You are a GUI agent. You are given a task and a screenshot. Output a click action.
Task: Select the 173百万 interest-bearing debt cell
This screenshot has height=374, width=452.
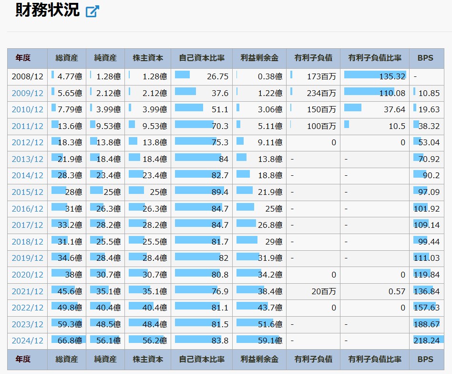coord(313,76)
